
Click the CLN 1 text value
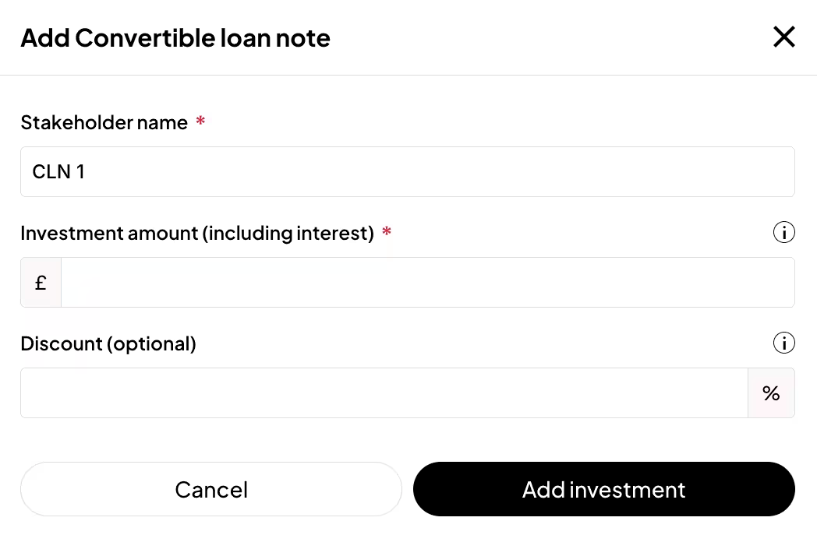tap(58, 171)
